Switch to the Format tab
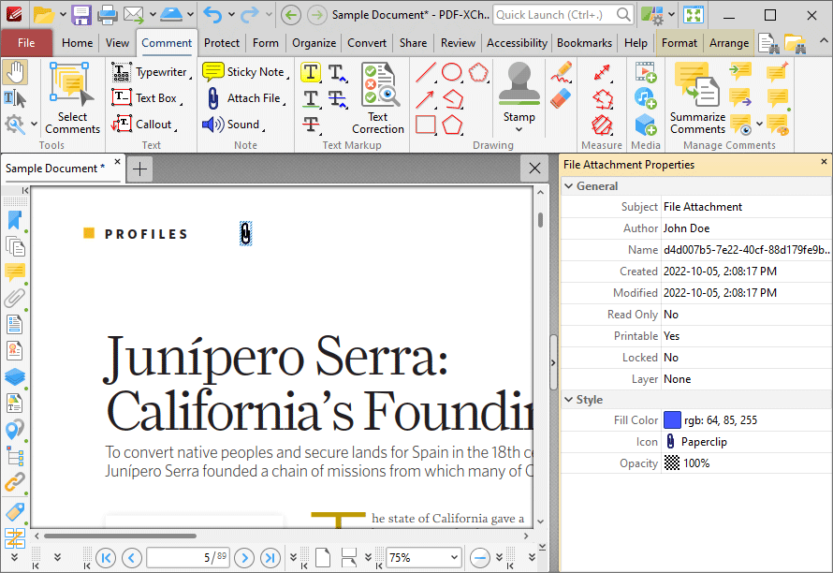 pos(679,43)
